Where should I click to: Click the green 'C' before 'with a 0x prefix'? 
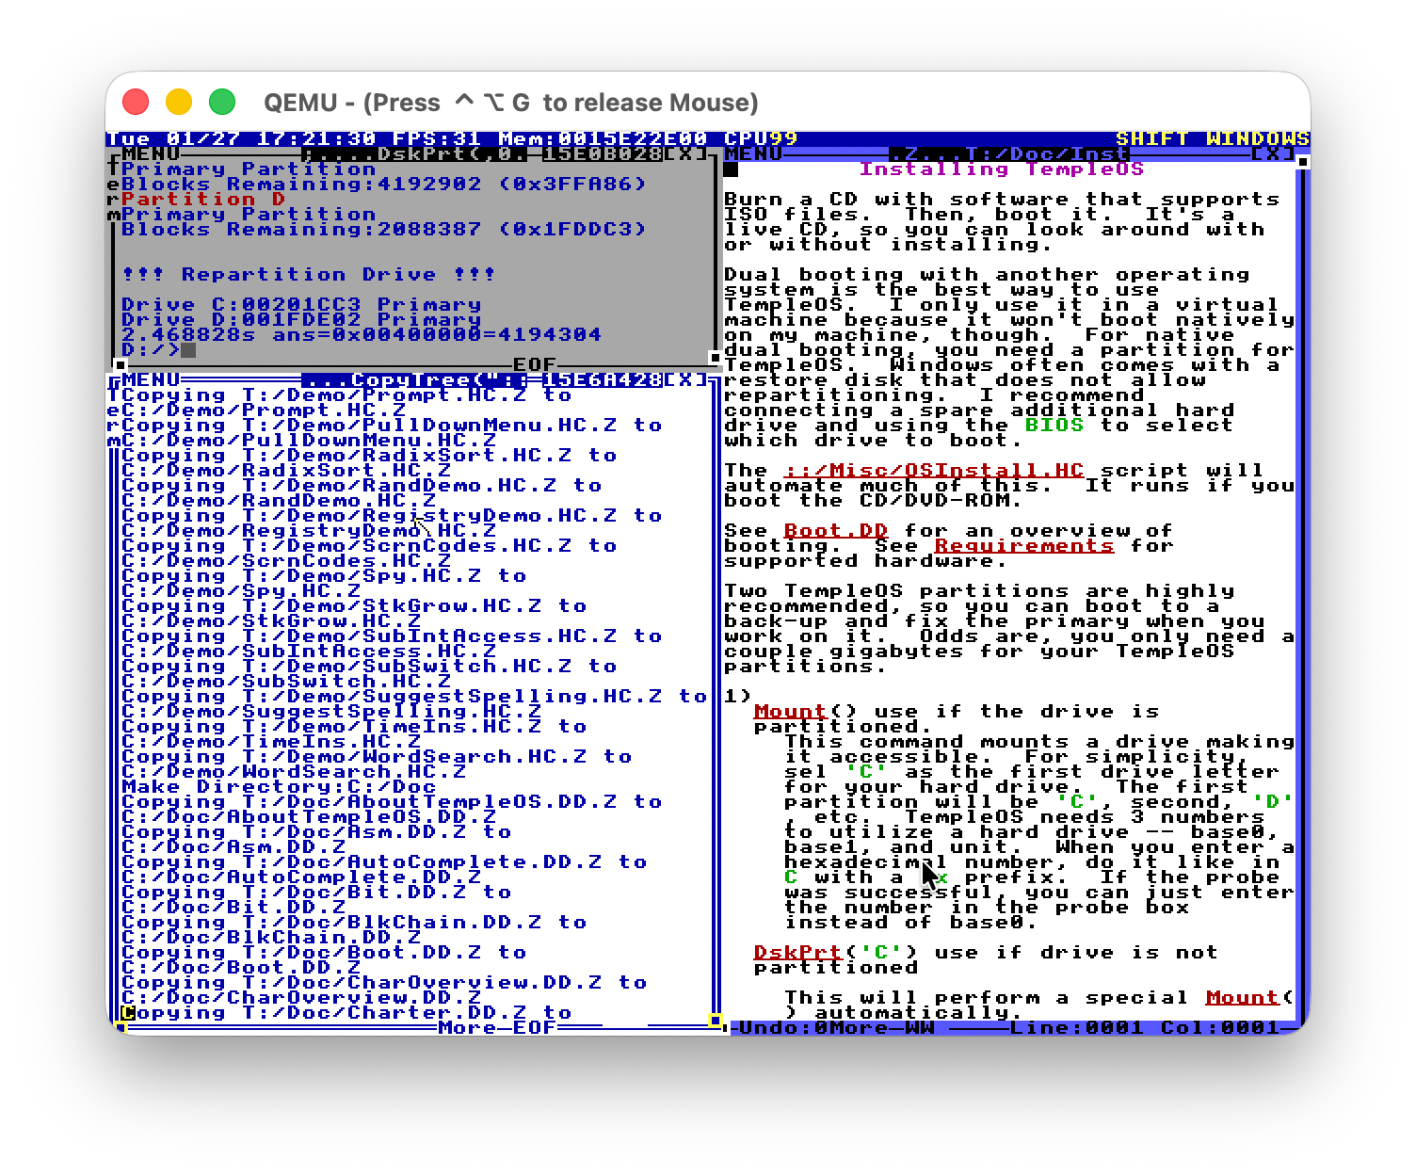[791, 877]
